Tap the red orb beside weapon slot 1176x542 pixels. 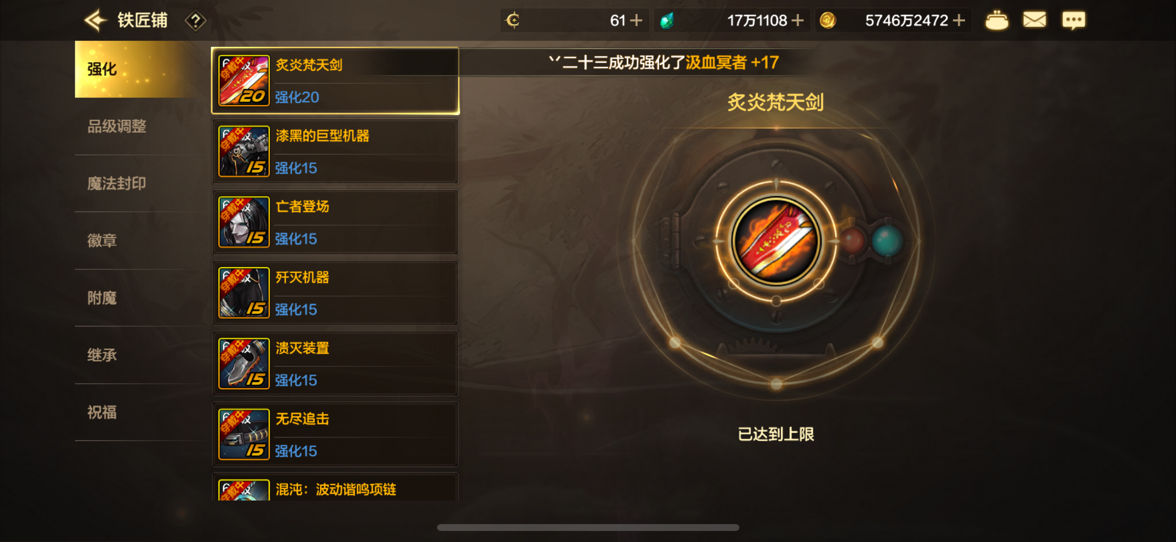coord(852,240)
